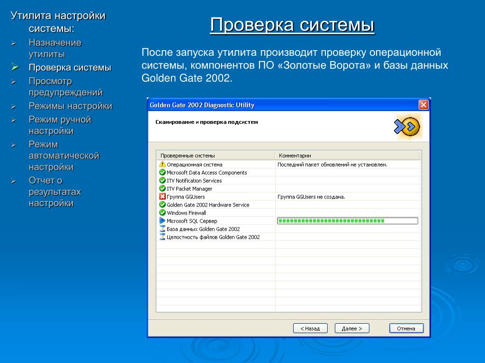Image resolution: width=485 pixels, height=363 pixels.
Task: Click the Microsoft SQL Сервер progress bar
Action: 348,221
